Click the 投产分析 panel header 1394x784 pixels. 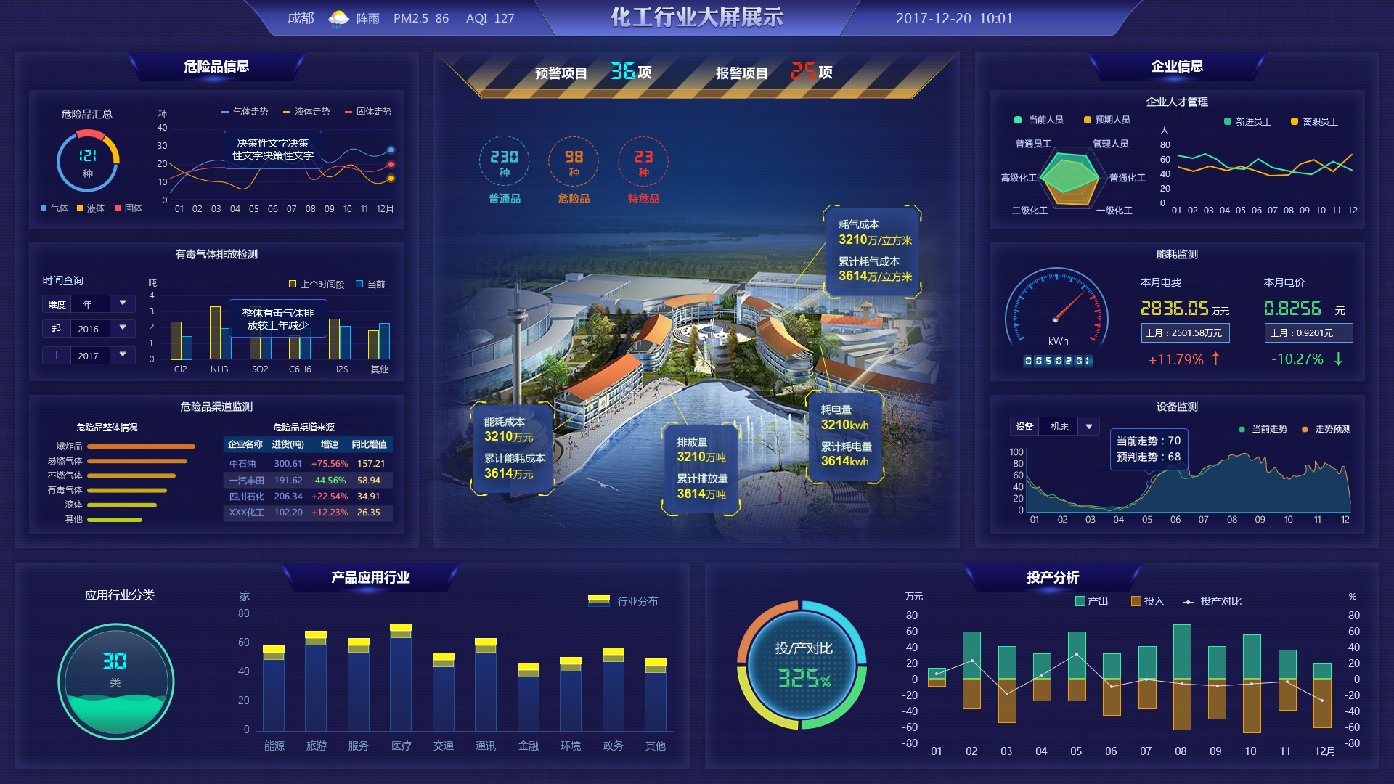coord(1053,577)
